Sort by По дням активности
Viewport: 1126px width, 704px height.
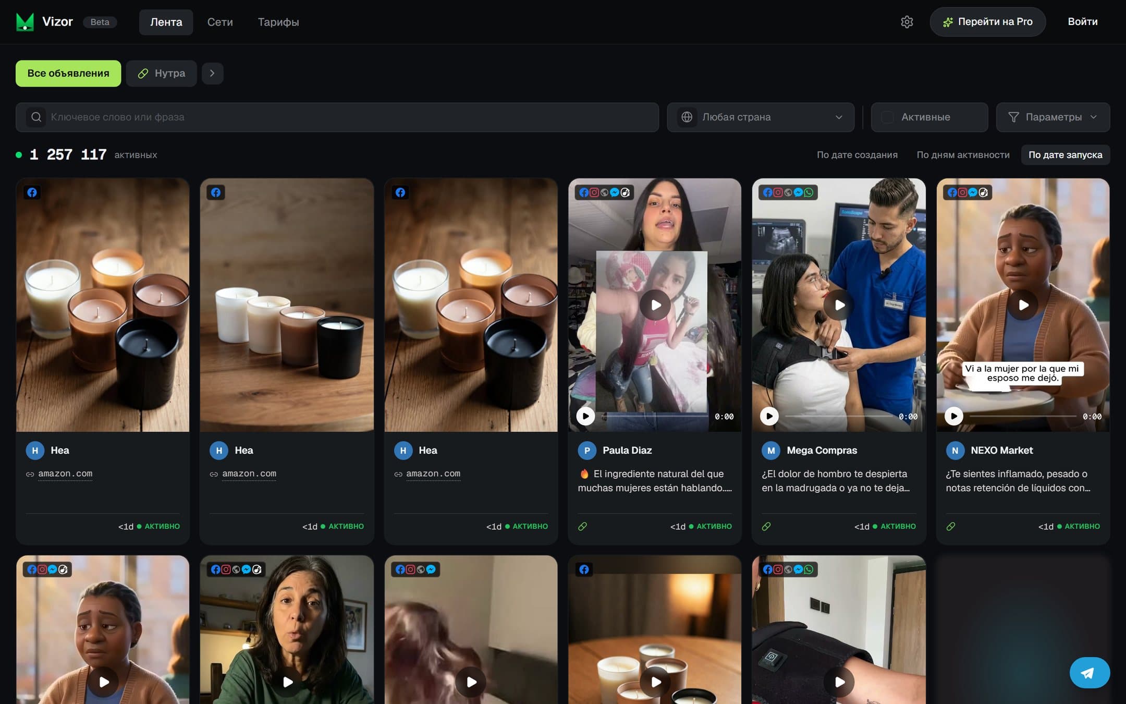(963, 155)
